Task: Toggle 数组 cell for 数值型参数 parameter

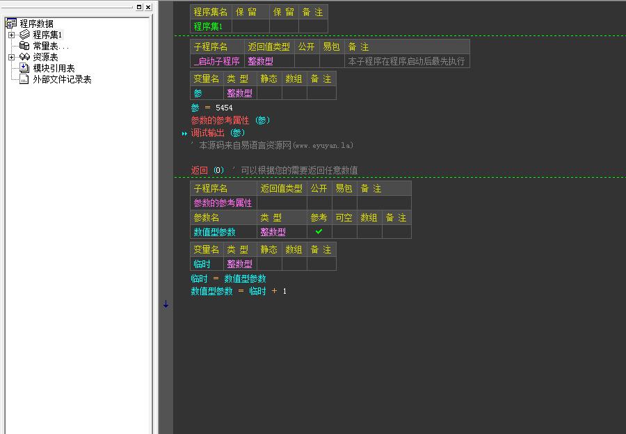Action: 369,231
